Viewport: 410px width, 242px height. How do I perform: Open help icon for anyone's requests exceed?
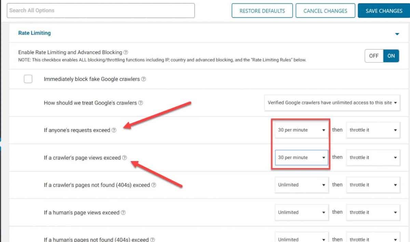tap(114, 130)
